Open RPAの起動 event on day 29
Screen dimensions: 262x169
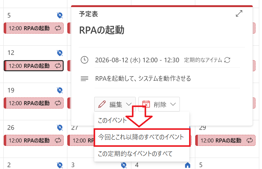(225, 140)
